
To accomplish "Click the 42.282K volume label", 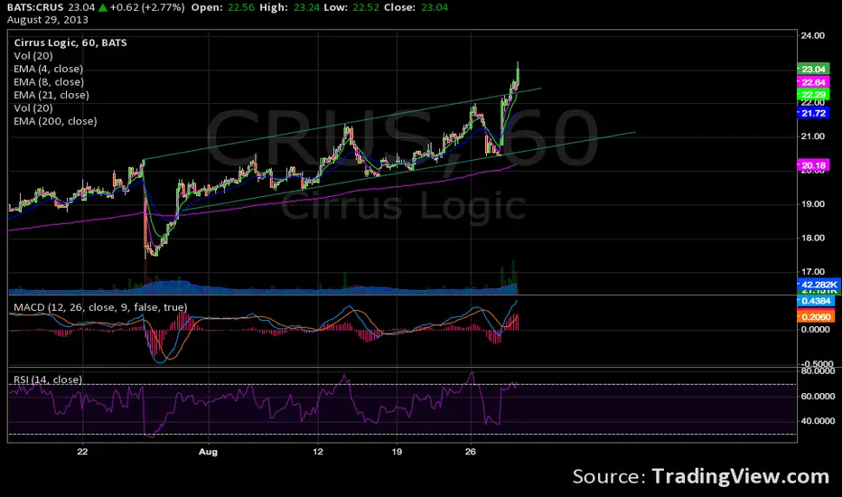I will tap(818, 285).
